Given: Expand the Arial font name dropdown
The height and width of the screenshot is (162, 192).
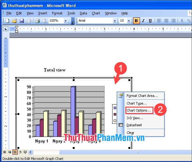Looking at the screenshot, I should tap(115, 21).
